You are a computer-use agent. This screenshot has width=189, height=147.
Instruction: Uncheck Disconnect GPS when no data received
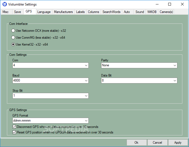tap(14, 127)
